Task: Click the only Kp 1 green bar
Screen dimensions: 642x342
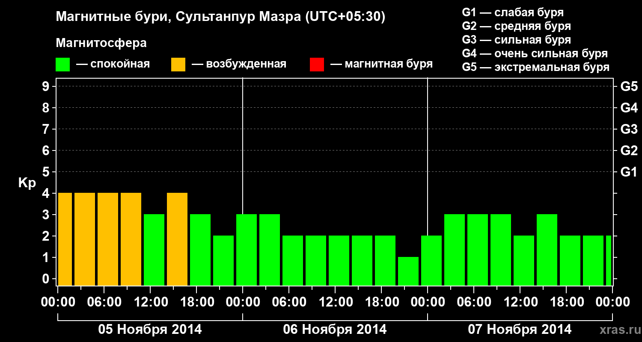Action: point(408,271)
